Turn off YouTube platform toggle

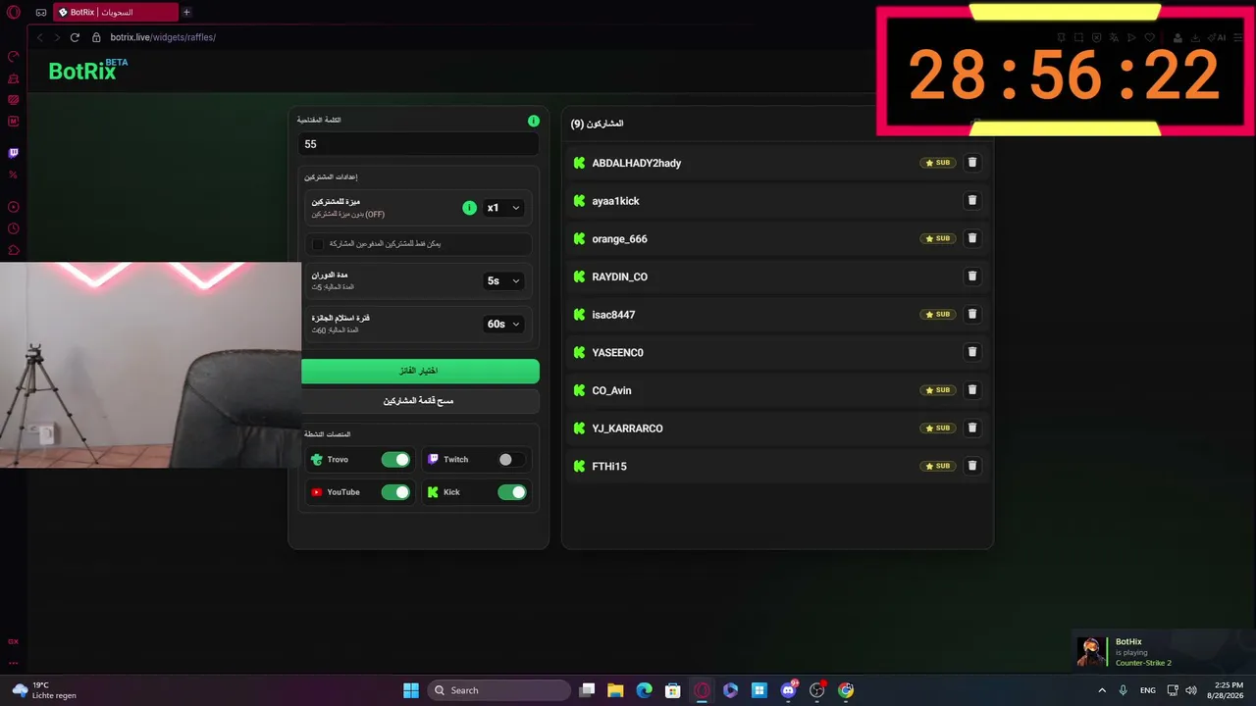[x=395, y=492]
